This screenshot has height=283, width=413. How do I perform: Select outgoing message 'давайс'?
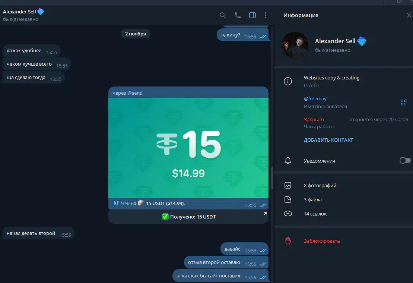(x=244, y=249)
